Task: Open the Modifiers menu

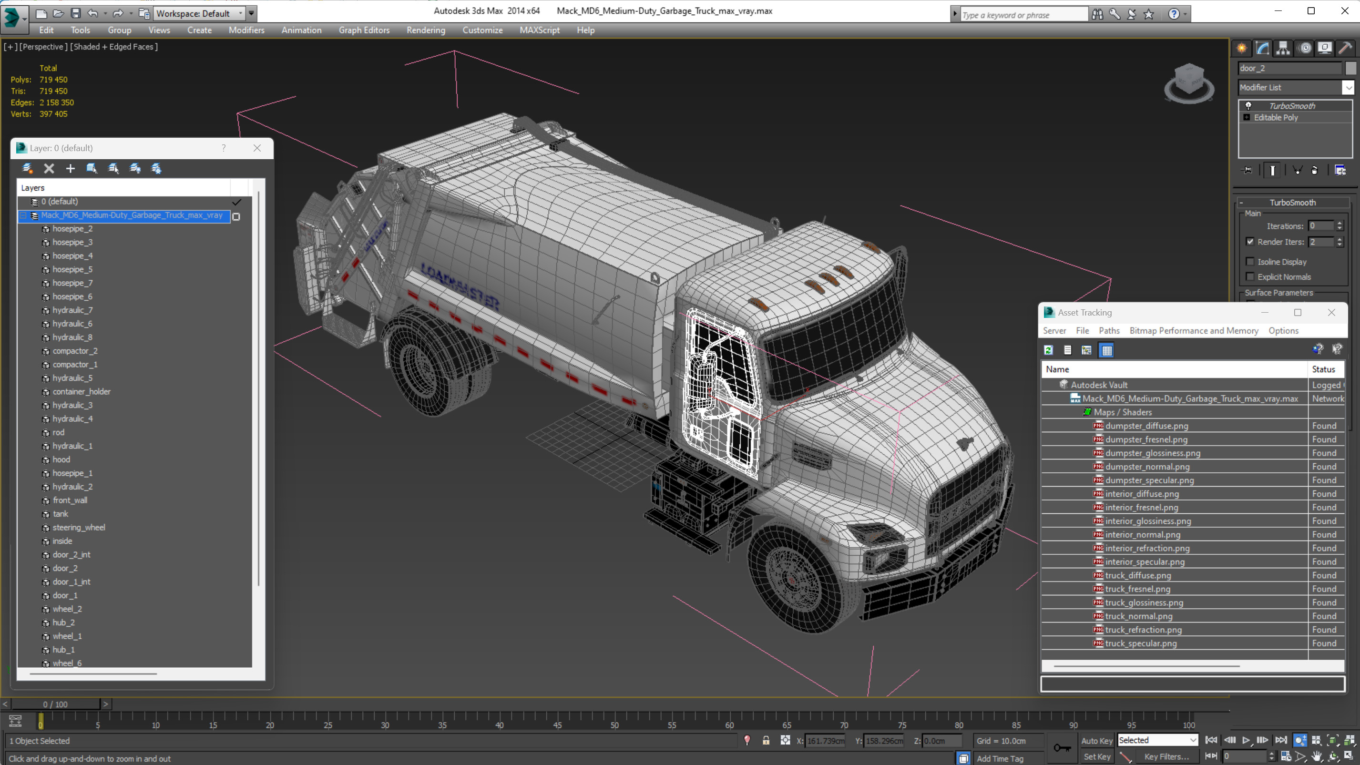Action: (246, 30)
